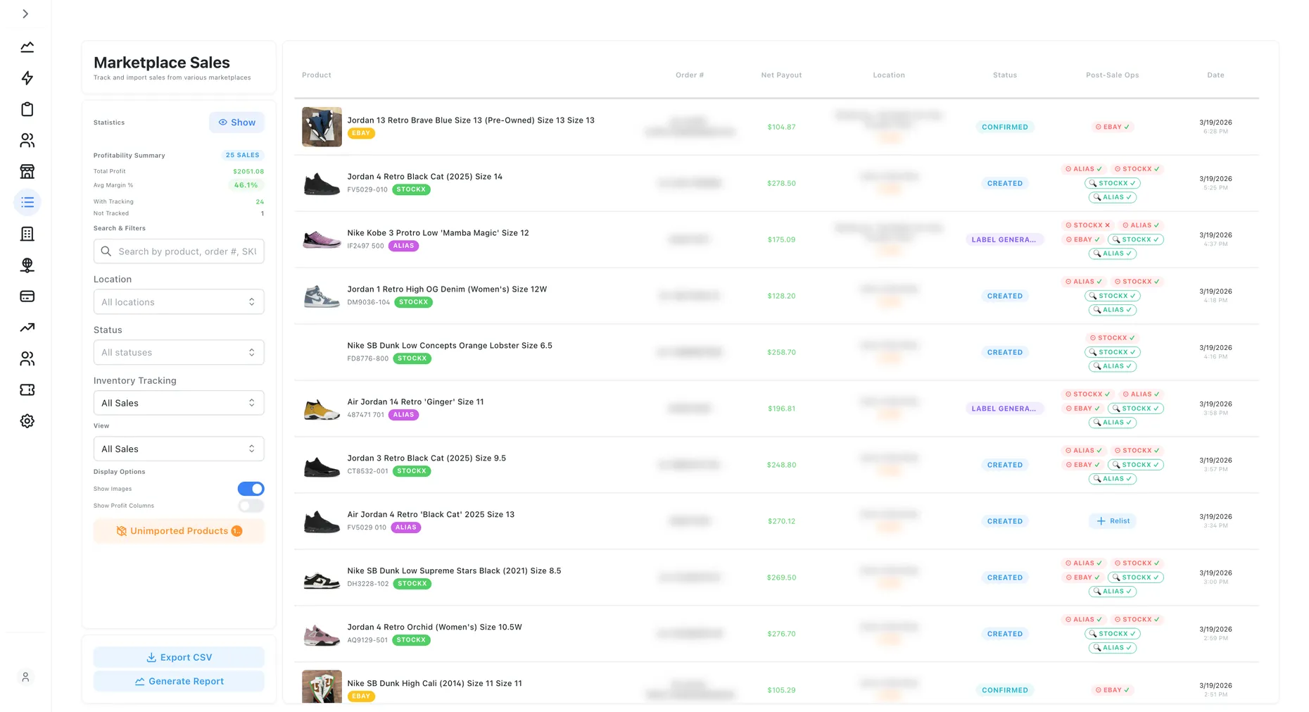1309x712 pixels.
Task: Enable the Show Profit Columns switch
Action: 251,506
